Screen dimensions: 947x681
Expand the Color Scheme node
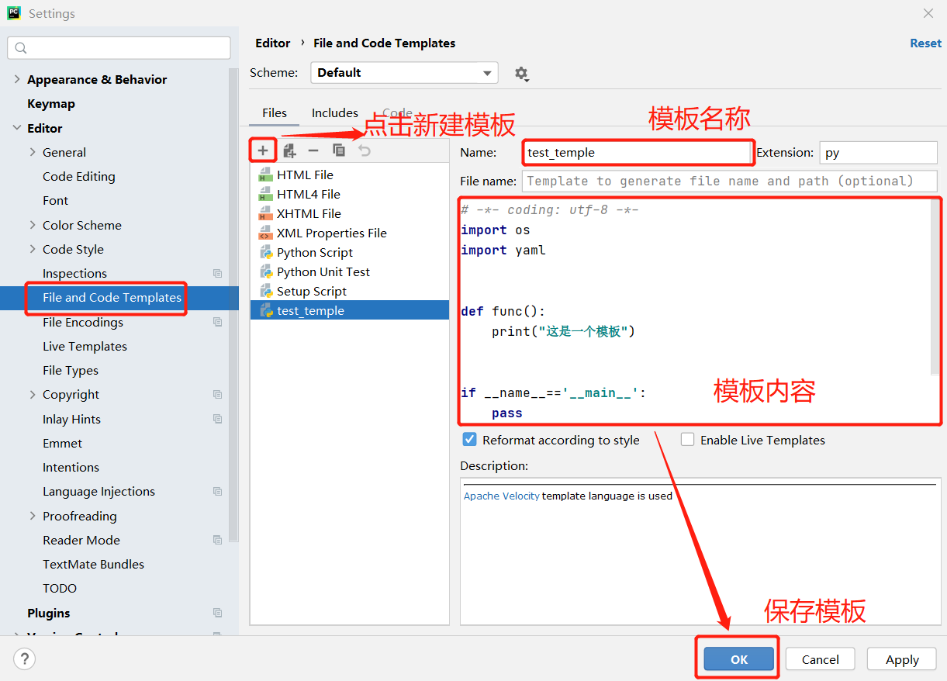[33, 225]
